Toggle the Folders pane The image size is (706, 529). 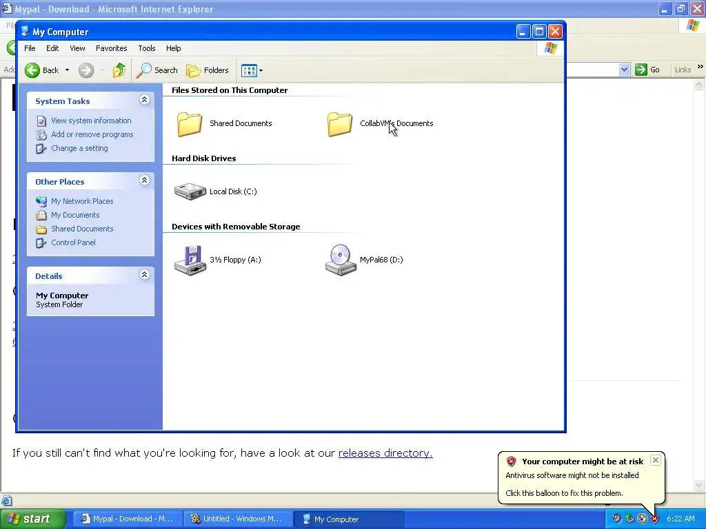pyautogui.click(x=208, y=70)
